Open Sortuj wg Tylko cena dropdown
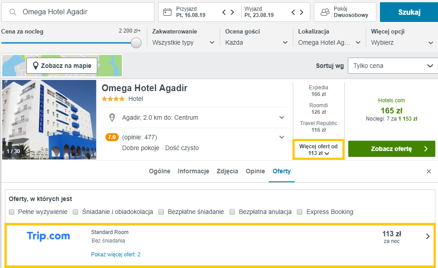The width and height of the screenshot is (438, 268). pos(393,66)
